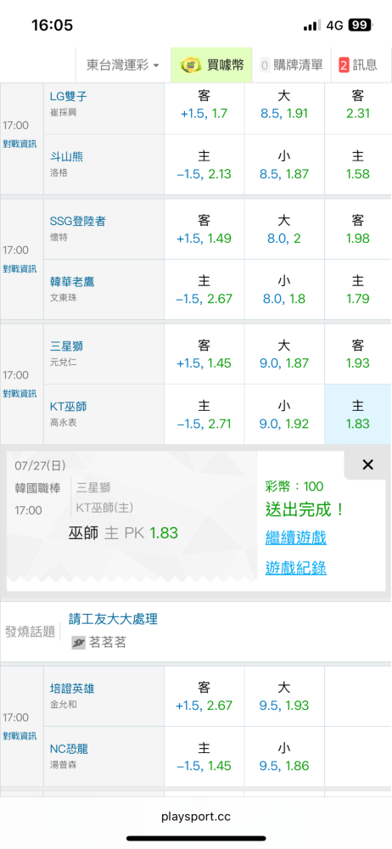This screenshot has width=392, height=849.
Task: Choose 培證英雄 over 9.5 at 1.93
Action: 284,696
